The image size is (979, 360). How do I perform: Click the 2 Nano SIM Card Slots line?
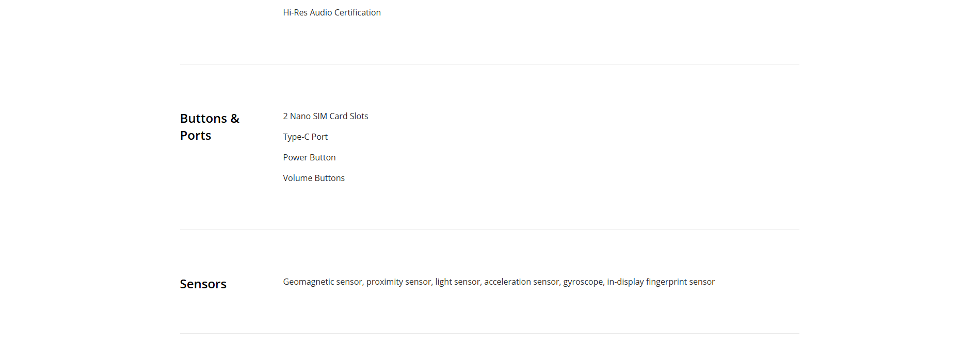tap(325, 116)
